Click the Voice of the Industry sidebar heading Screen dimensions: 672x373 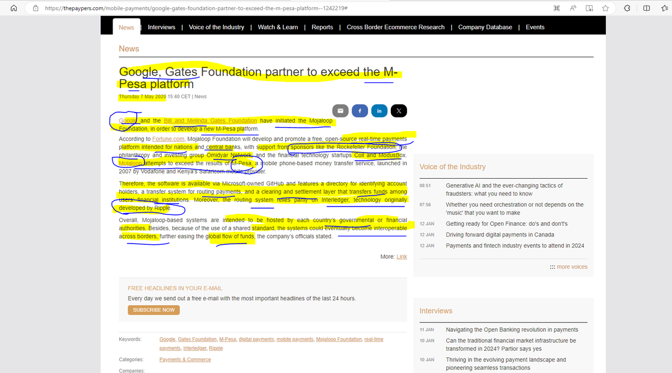[452, 167]
